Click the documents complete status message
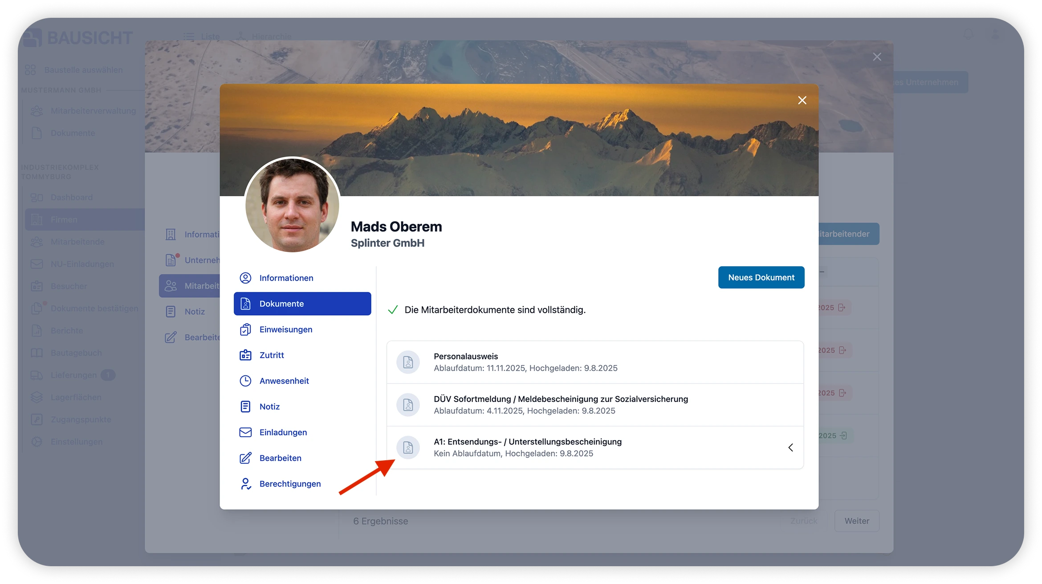1042x584 pixels. [495, 310]
